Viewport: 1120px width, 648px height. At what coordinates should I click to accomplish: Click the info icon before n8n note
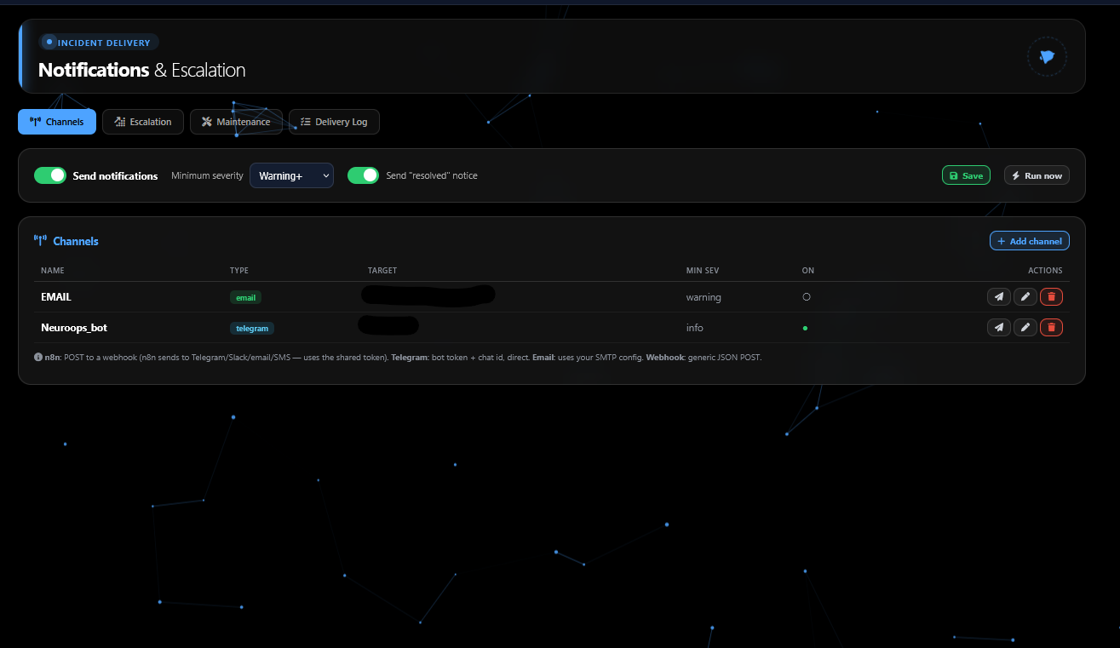(x=38, y=358)
